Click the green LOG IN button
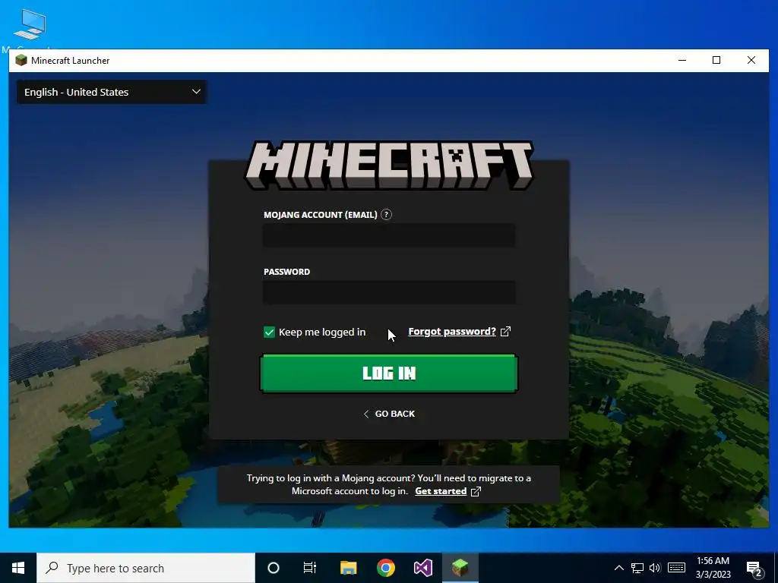 click(389, 373)
